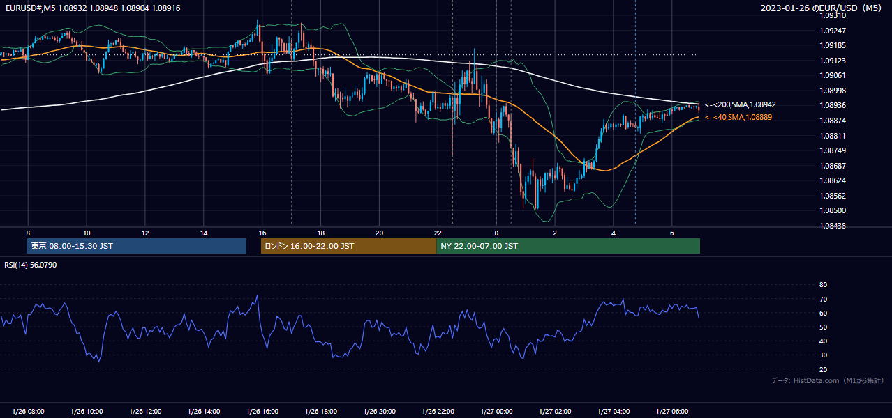Click the RSI scale value 60

coord(823,313)
